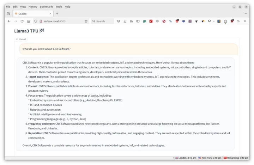Expand the dropdown arrow beside gauge icon
254x165 pixels.
(214, 22)
